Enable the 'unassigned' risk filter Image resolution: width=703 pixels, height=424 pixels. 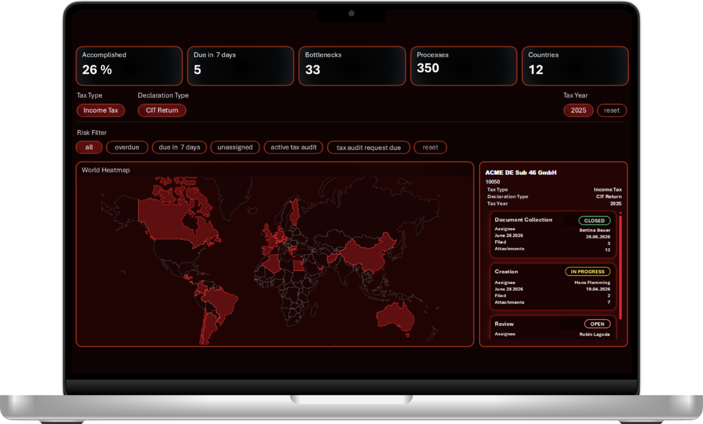click(x=235, y=147)
